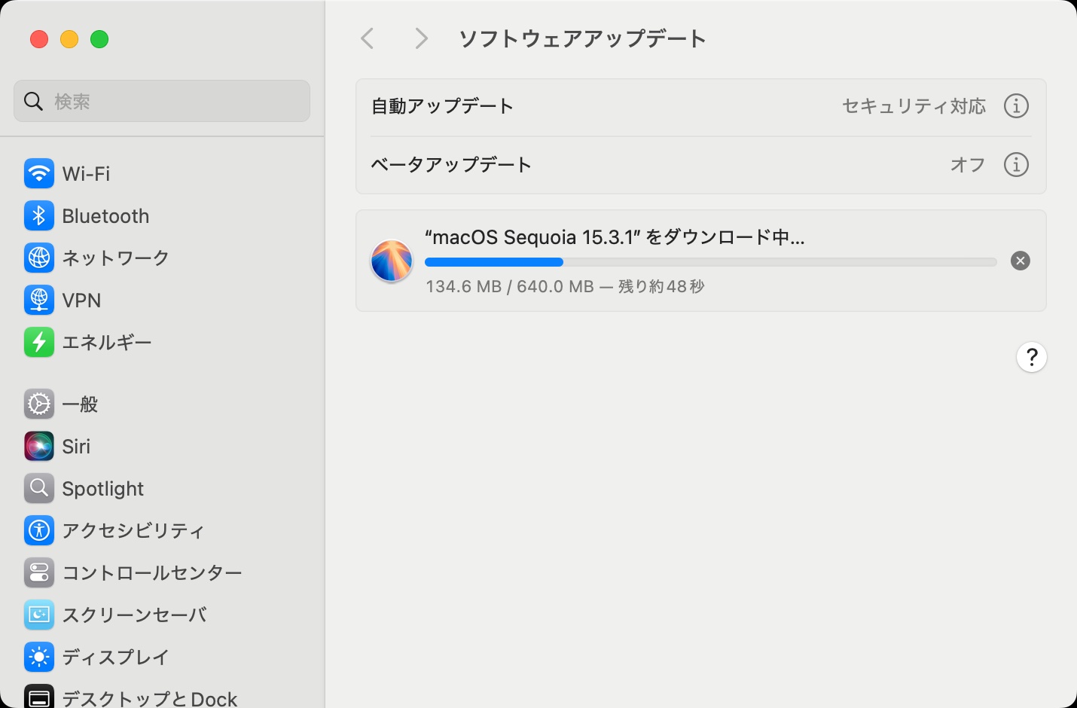The width and height of the screenshot is (1077, 708).
Task: Show info for ベータアップデート
Action: [1016, 164]
